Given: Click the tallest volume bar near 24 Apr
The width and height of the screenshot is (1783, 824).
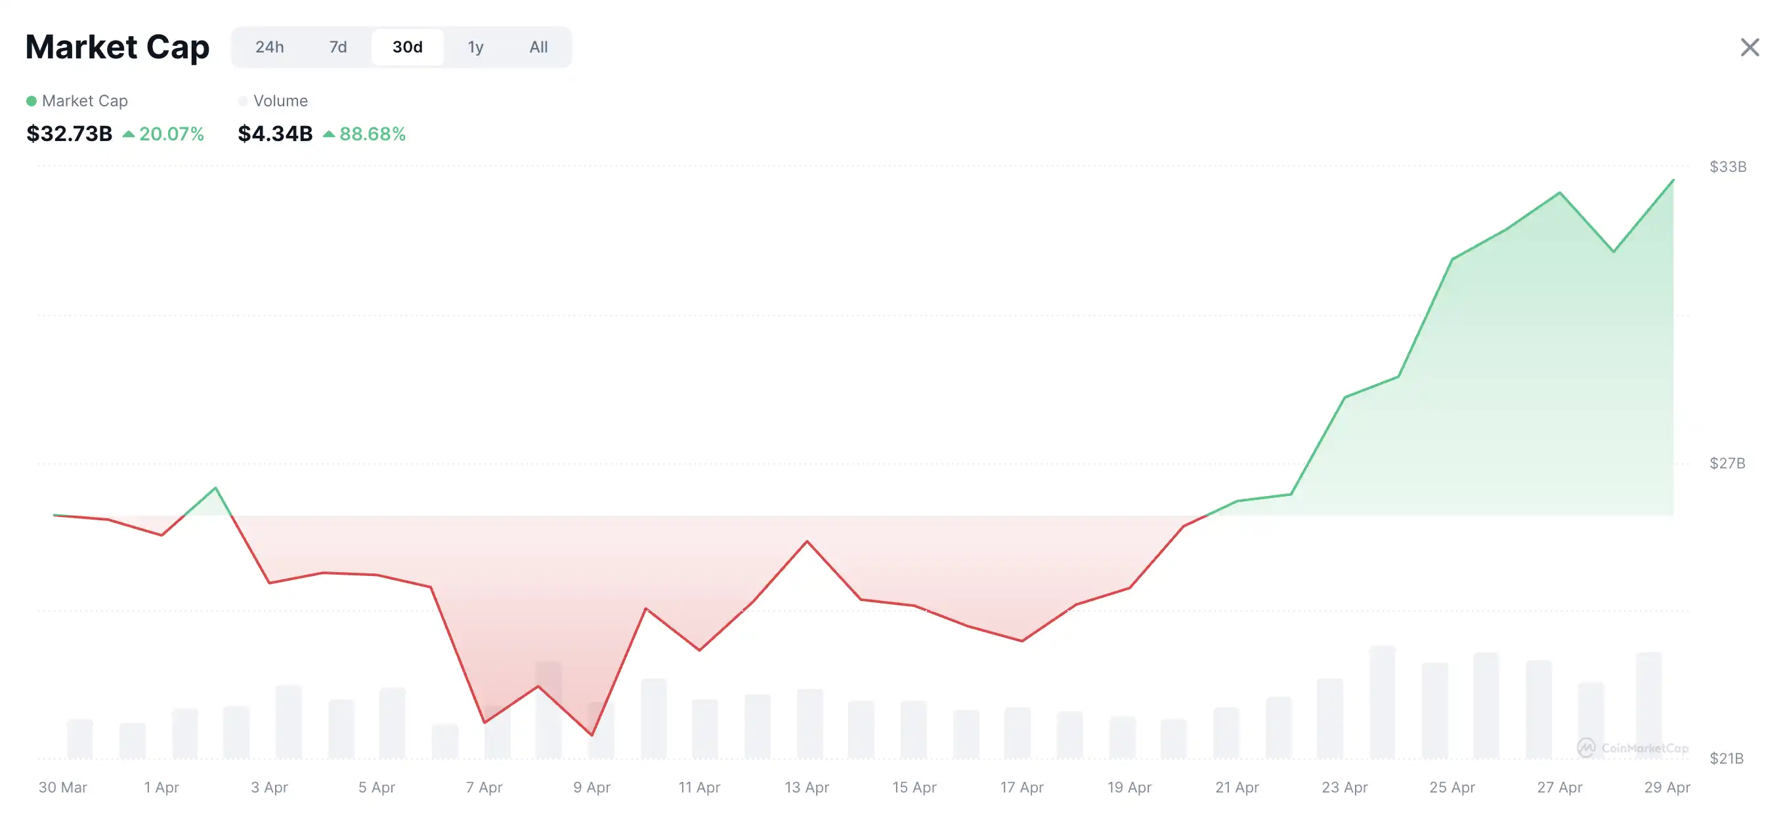Looking at the screenshot, I should coord(1383,701).
